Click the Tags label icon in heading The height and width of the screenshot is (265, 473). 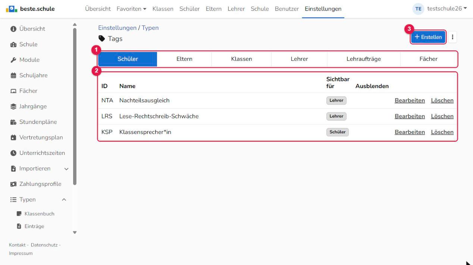101,38
